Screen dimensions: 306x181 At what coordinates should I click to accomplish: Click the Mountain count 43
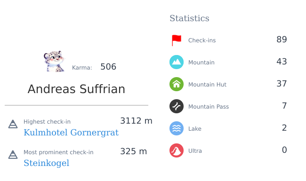282,62
